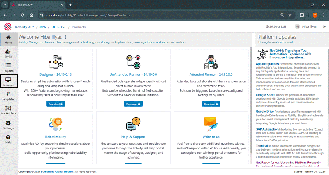Open the Templates icon in sidebar
This screenshot has height=175, width=329.
[x=8, y=94]
